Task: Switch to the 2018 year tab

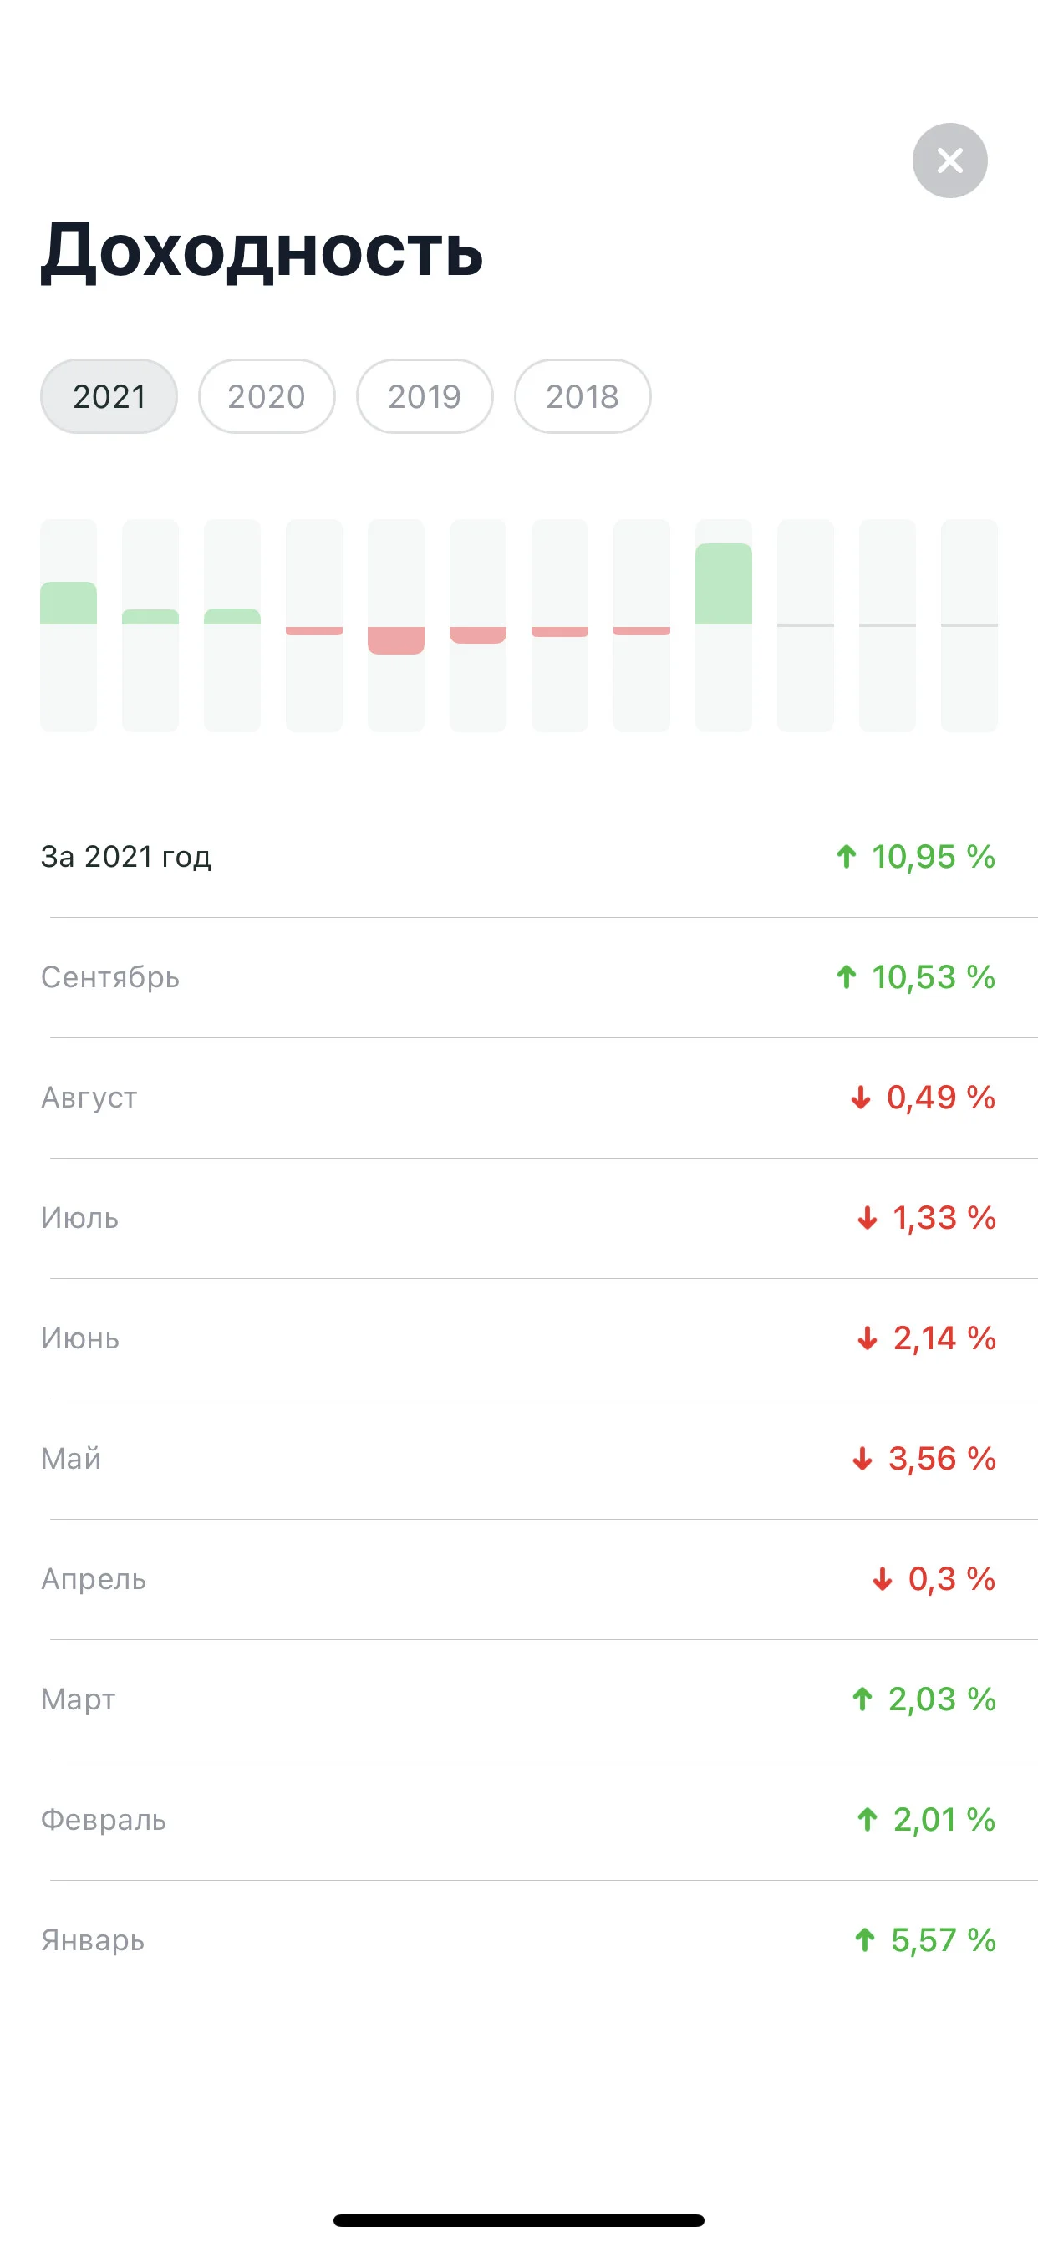Action: pos(583,396)
